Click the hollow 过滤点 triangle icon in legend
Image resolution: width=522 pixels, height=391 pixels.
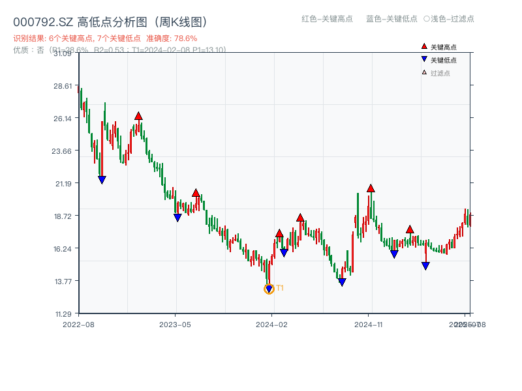[424, 72]
